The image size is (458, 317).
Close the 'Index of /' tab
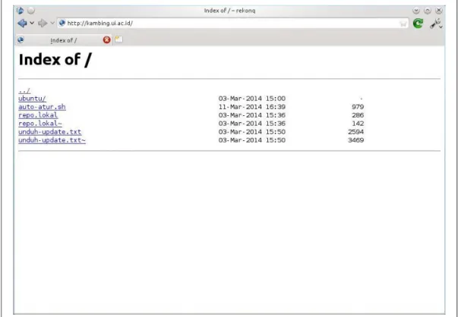[106, 40]
